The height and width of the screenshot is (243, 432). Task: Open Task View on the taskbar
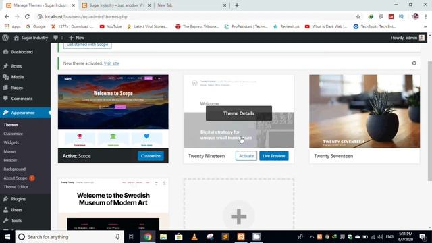[132, 237]
